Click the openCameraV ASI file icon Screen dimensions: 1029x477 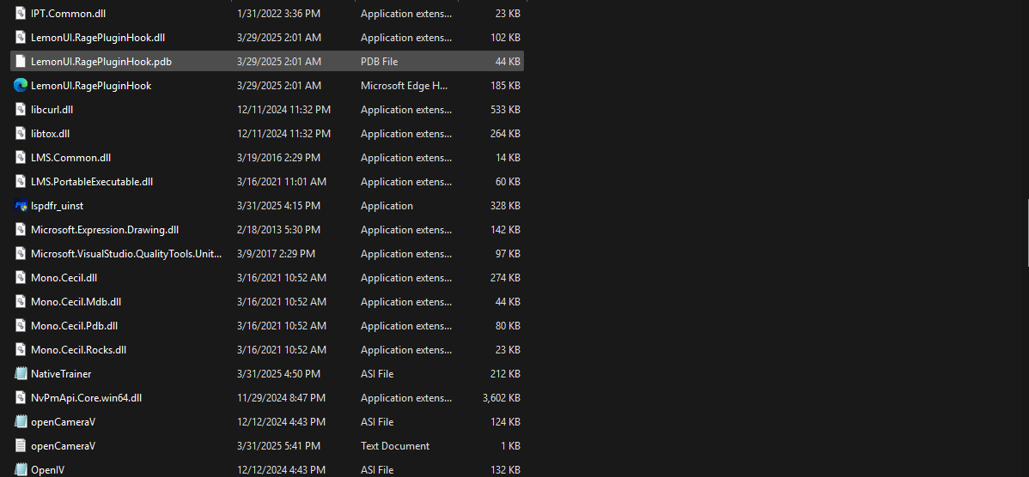(x=21, y=422)
